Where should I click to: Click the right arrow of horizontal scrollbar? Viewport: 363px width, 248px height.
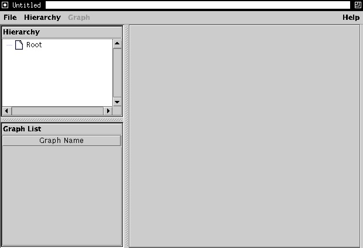(x=108, y=111)
